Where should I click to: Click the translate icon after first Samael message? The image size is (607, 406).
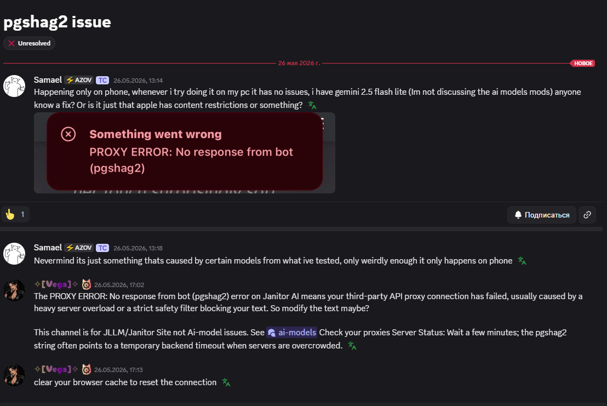click(312, 105)
